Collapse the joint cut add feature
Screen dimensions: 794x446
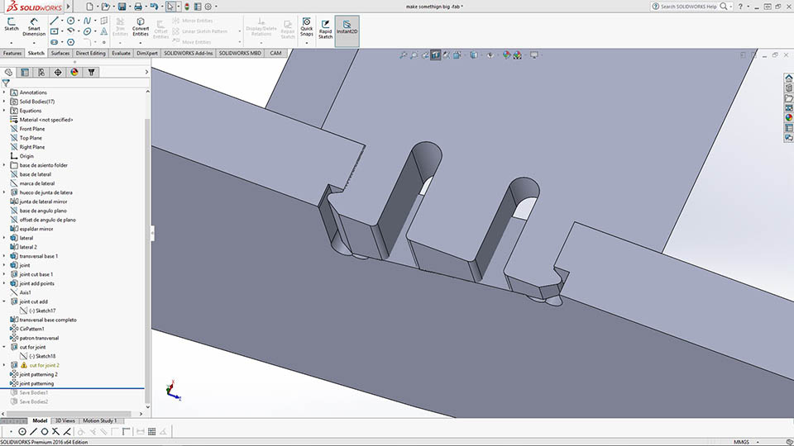coord(5,302)
